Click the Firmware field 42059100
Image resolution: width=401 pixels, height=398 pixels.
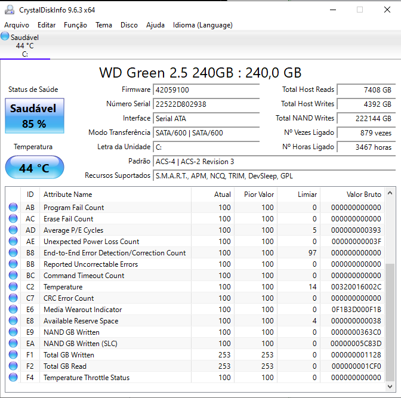[206, 90]
